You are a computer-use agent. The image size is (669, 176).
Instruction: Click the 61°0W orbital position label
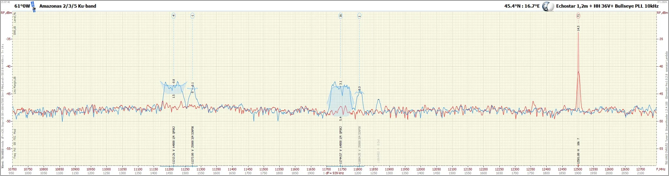point(22,6)
